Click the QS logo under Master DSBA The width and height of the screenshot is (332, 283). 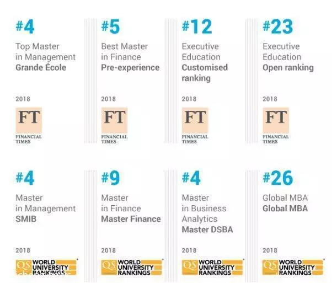pos(212,268)
